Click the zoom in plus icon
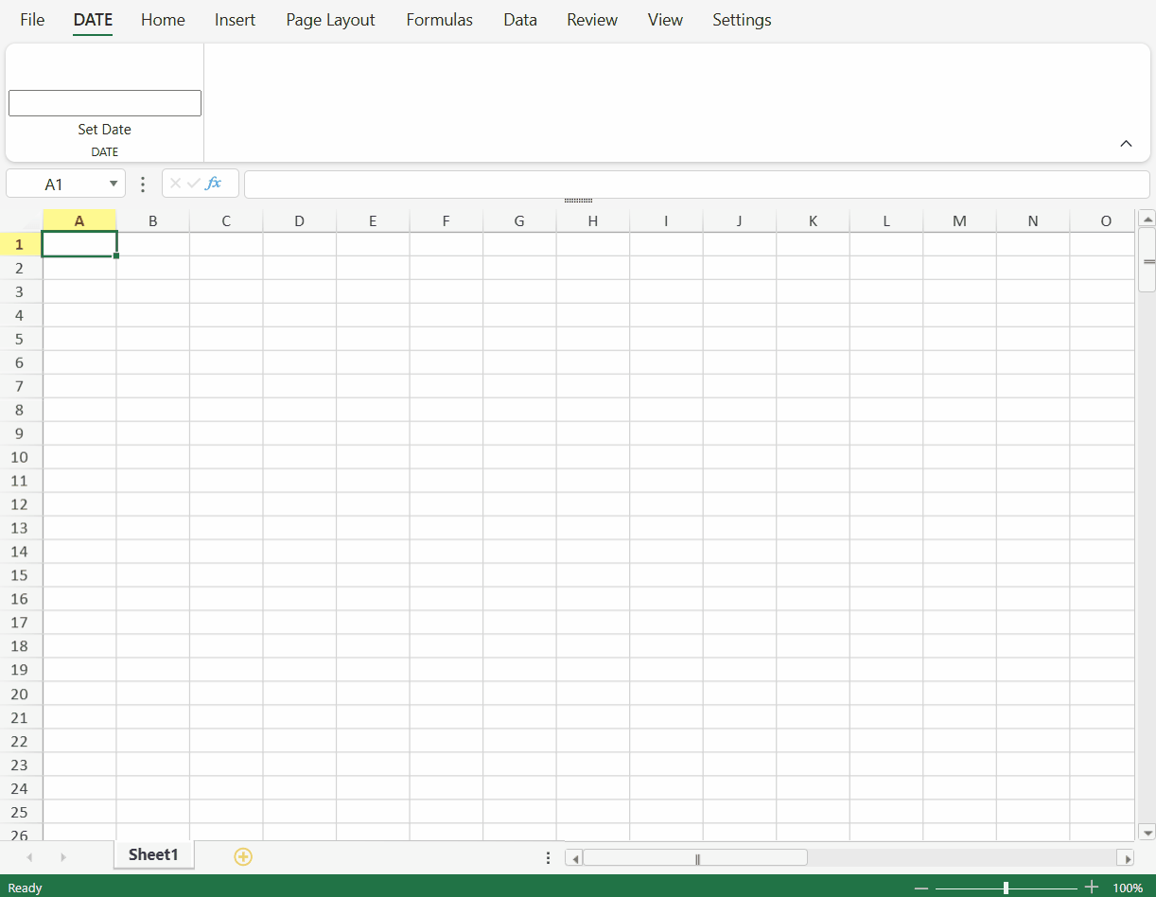 click(1092, 888)
